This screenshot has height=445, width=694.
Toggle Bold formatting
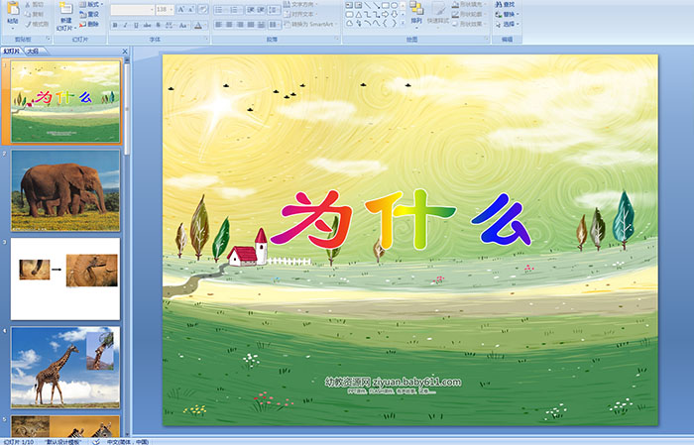[x=115, y=24]
